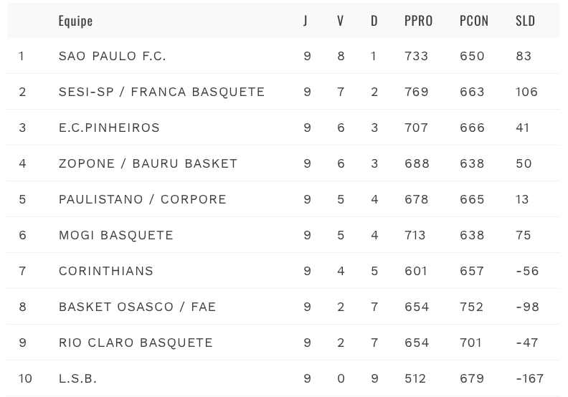This screenshot has width=568, height=397.
Task: Click the V column header
Action: [x=340, y=21]
